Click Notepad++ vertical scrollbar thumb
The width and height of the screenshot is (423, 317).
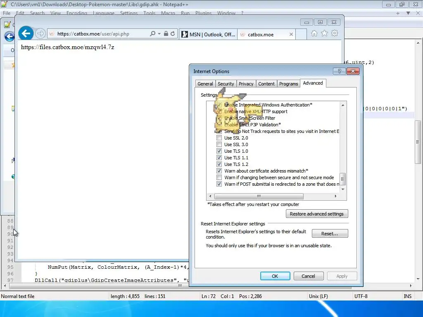[x=418, y=142]
